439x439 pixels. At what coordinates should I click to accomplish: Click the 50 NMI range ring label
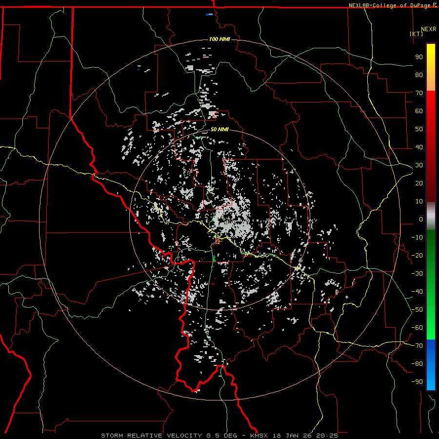pos(219,129)
